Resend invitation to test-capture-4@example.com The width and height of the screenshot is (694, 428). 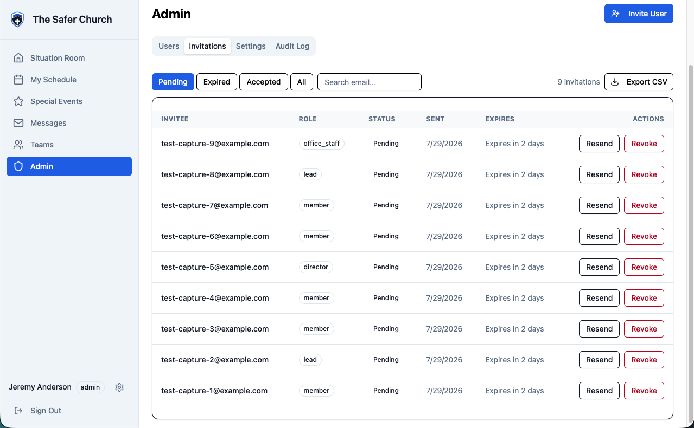tap(599, 298)
